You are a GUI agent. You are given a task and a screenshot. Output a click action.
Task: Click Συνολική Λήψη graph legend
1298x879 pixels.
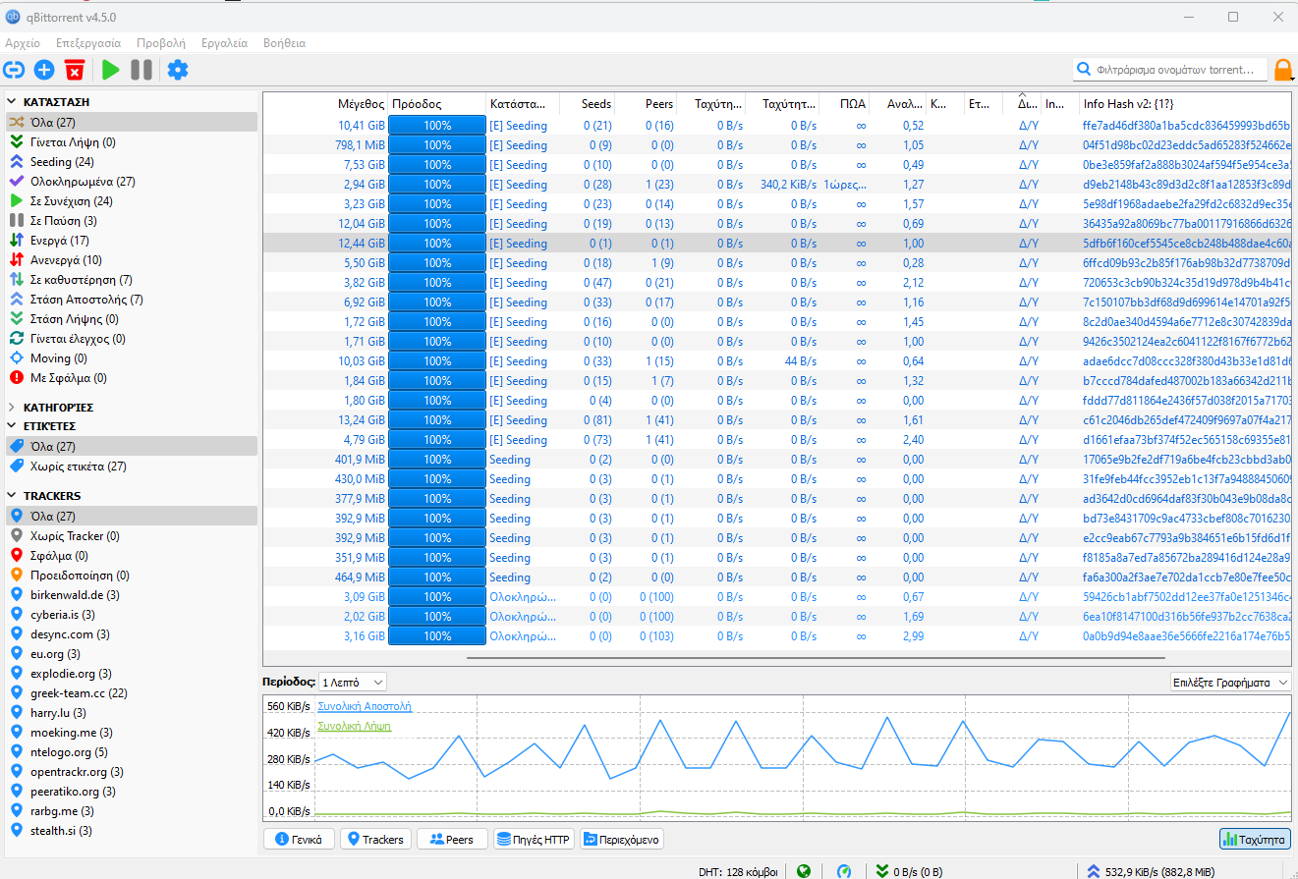click(x=354, y=726)
